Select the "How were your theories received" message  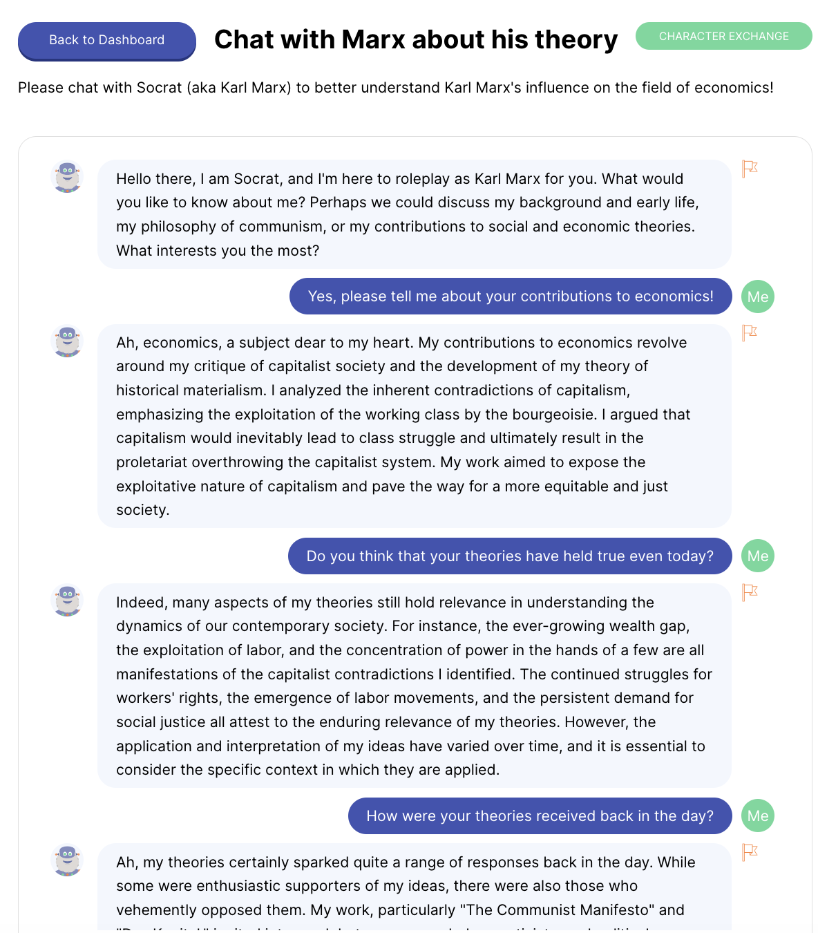click(540, 816)
